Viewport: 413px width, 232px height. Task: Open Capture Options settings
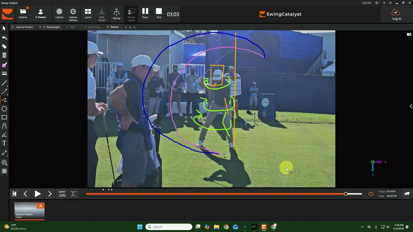(x=73, y=14)
